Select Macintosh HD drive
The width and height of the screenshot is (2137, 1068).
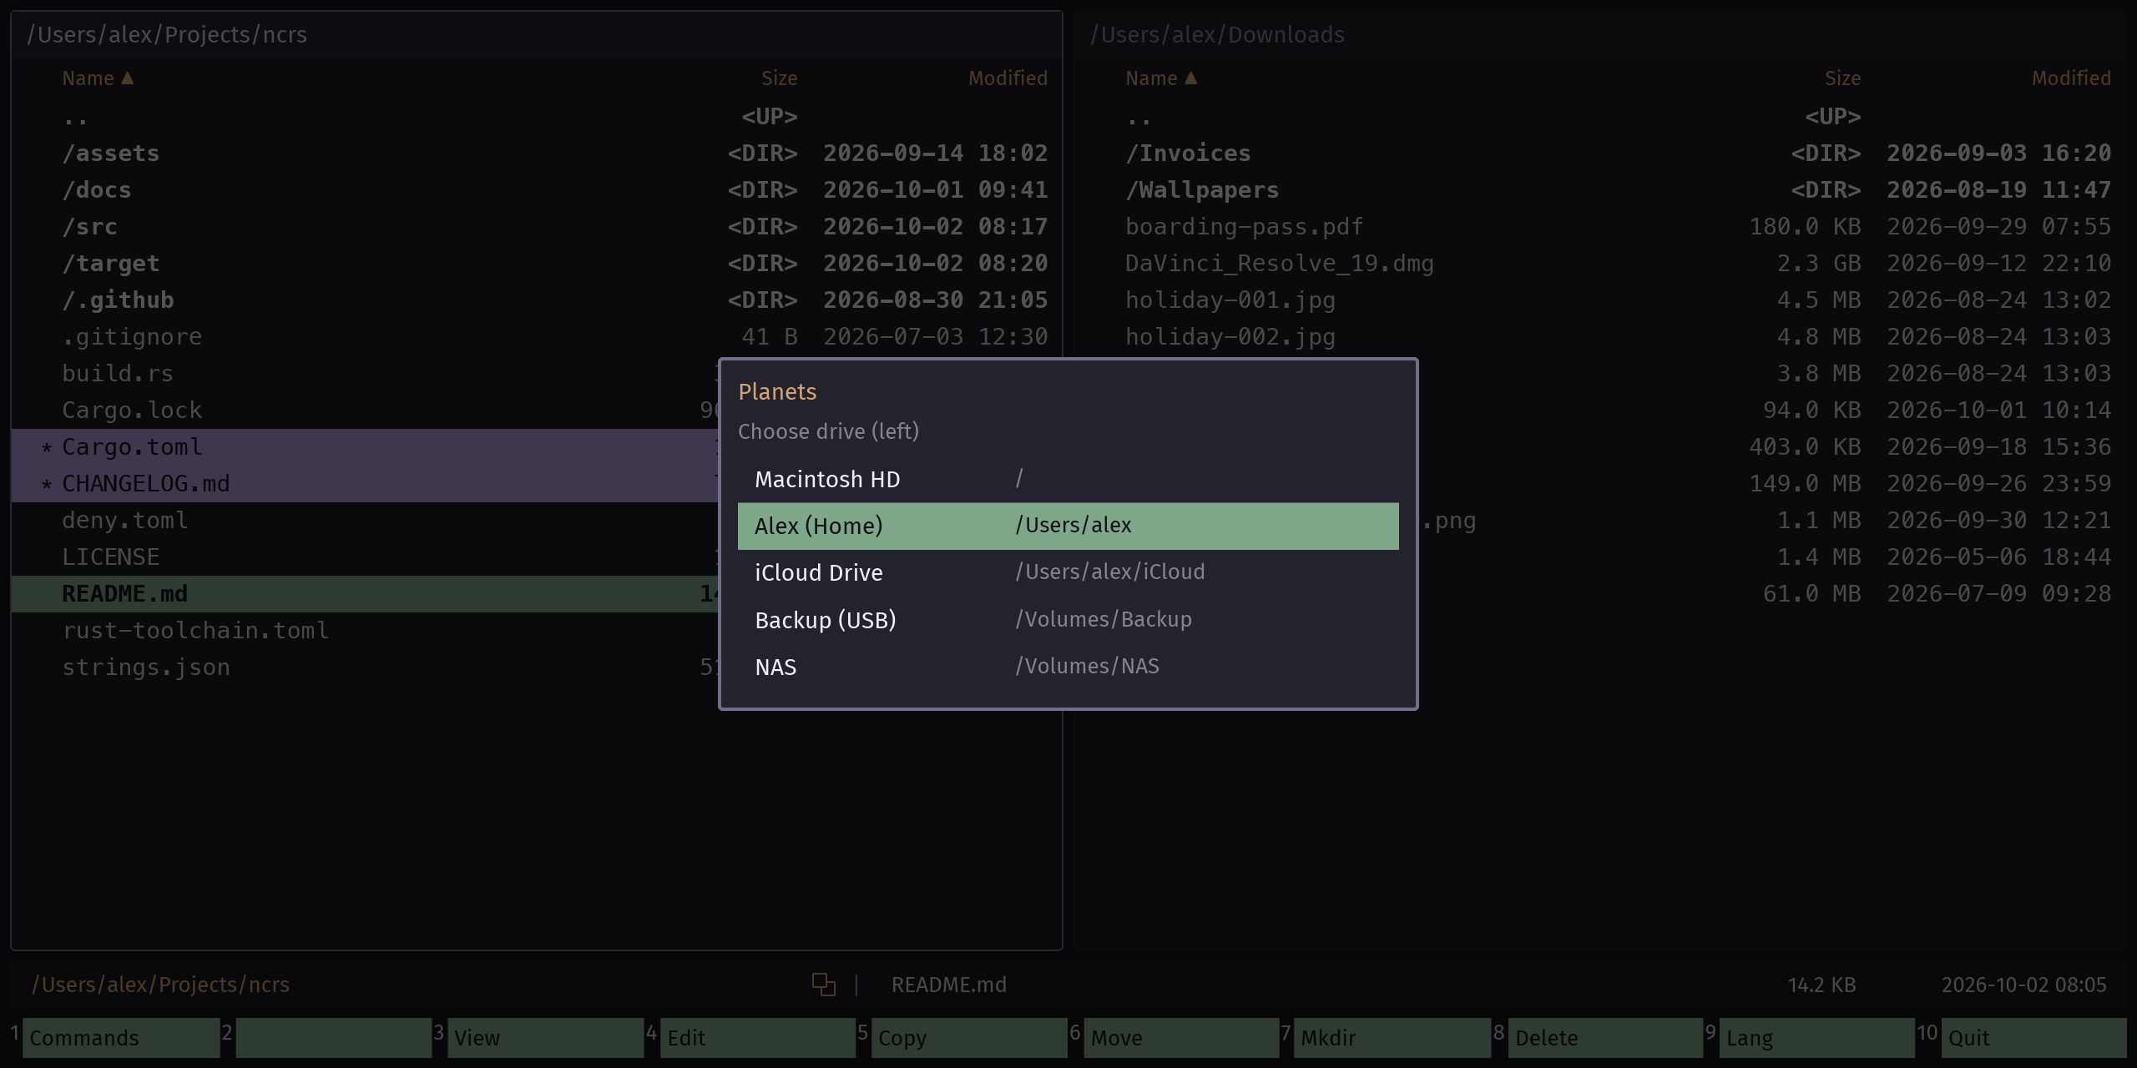(1068, 479)
